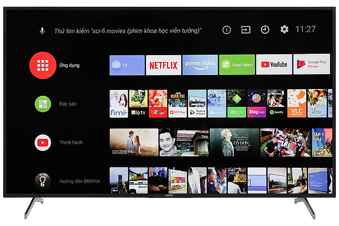This screenshot has width=339, height=226.
Task: Launch the YouTube app tile
Action: (x=274, y=65)
